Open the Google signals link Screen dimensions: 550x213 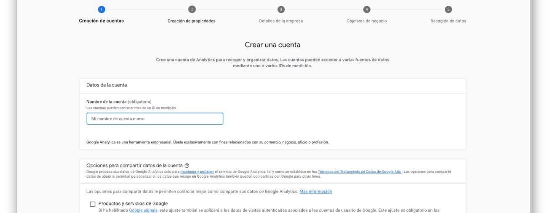coord(143,210)
